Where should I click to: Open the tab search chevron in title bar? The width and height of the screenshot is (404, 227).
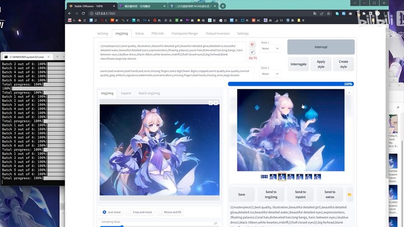tap(355, 3)
